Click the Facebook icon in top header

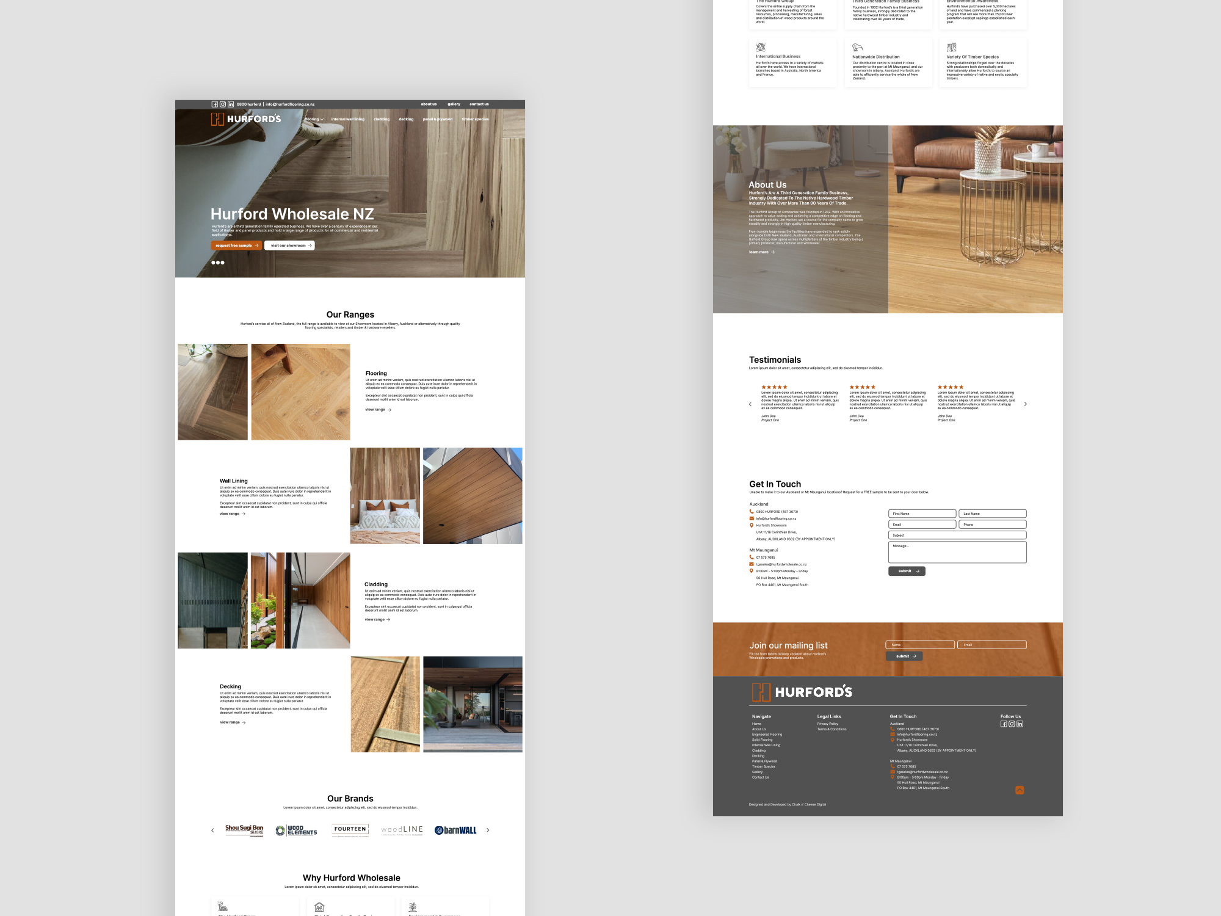tap(215, 104)
